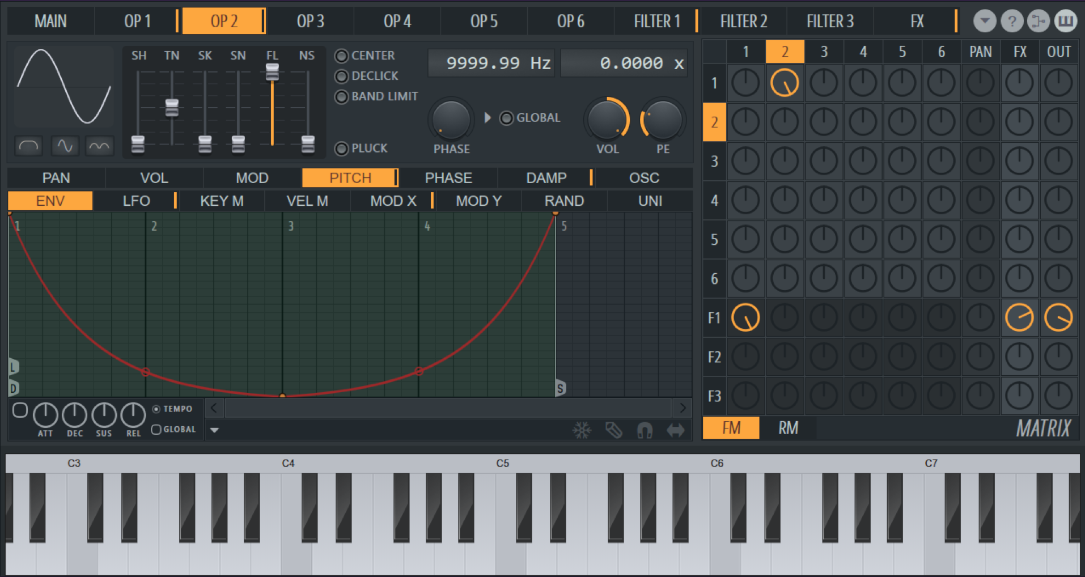Click the envelope scroll right arrow

pyautogui.click(x=683, y=408)
